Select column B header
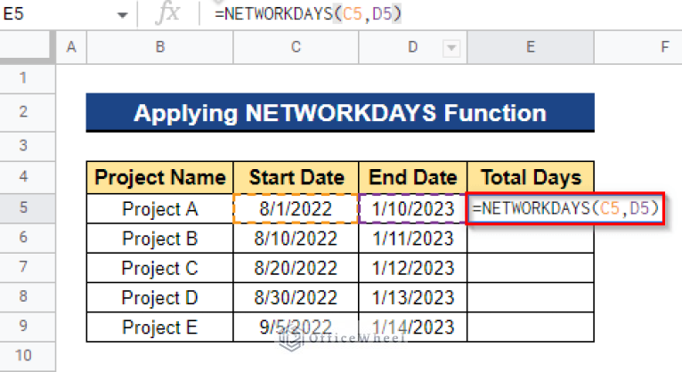 [160, 47]
